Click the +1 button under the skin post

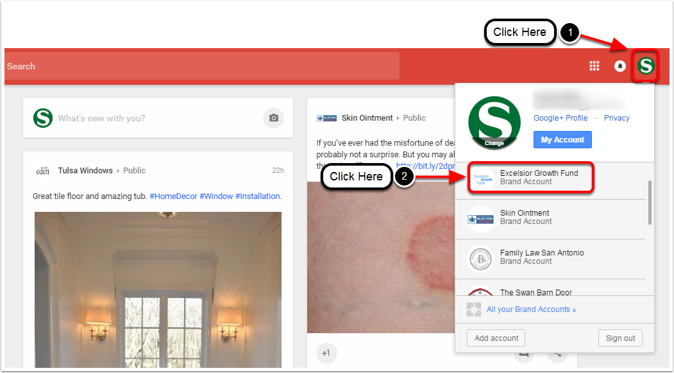[326, 353]
